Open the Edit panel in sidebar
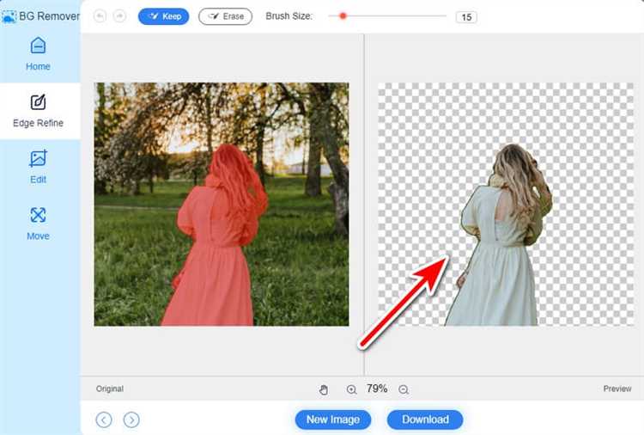 [x=38, y=167]
